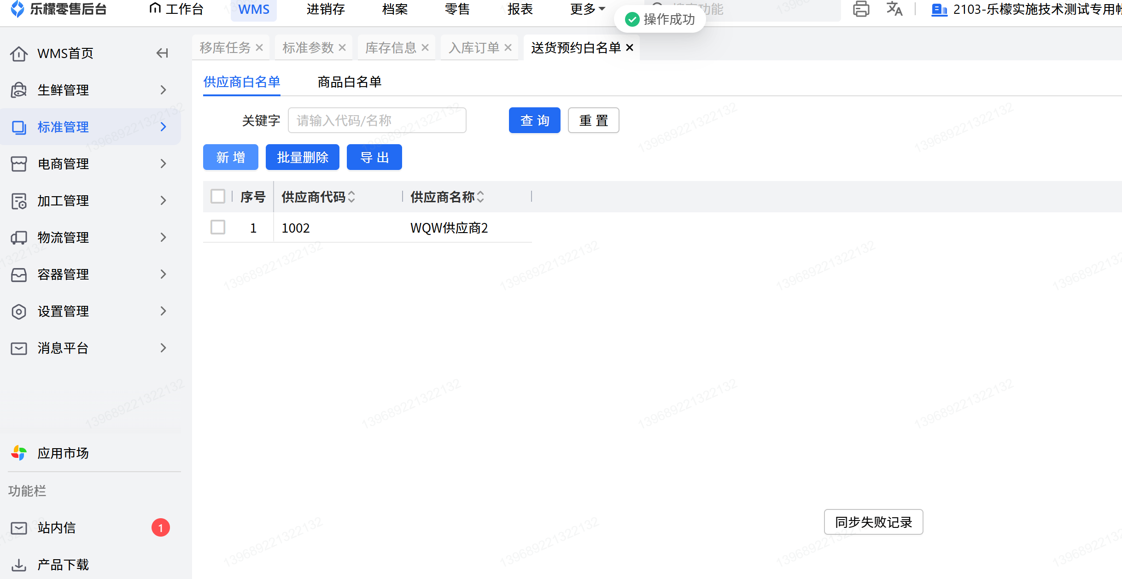Click the 新增 add button
This screenshot has width=1122, height=579.
click(x=231, y=157)
